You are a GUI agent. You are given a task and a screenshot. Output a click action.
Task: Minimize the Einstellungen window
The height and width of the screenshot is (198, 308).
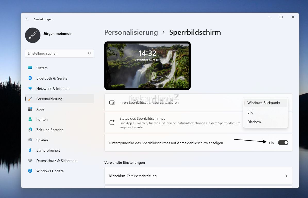point(269,17)
